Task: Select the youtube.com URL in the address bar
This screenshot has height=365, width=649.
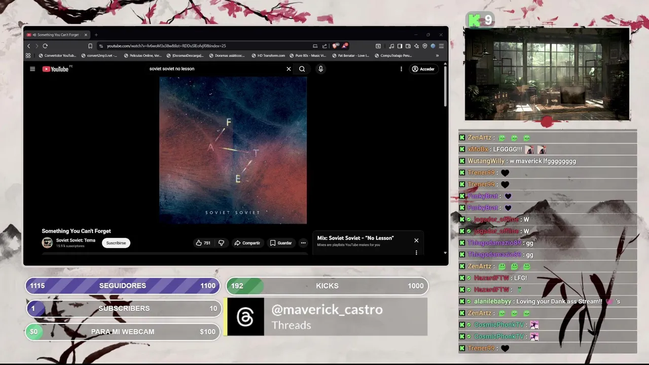Action: 166,46
